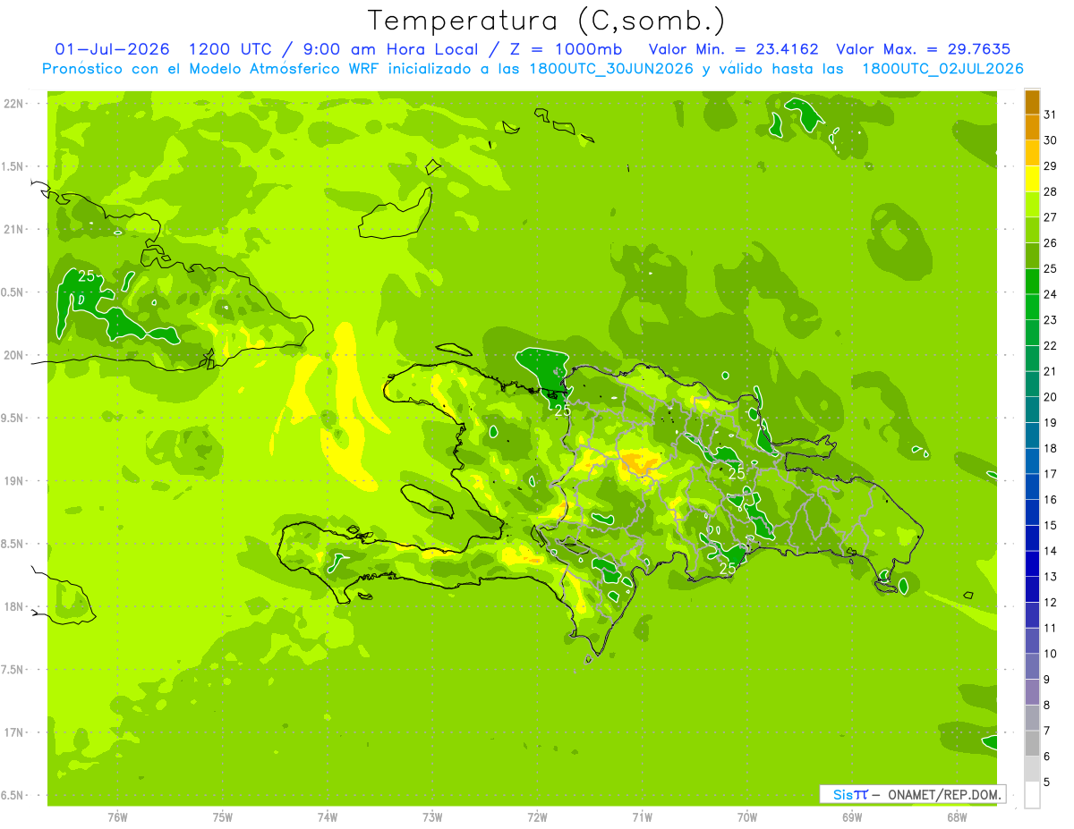Viewport: 1074px width, 829px height.
Task: Click the 22N latitude axis label
Action: click(x=14, y=104)
